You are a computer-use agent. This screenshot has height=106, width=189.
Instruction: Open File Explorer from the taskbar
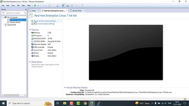click(65, 103)
